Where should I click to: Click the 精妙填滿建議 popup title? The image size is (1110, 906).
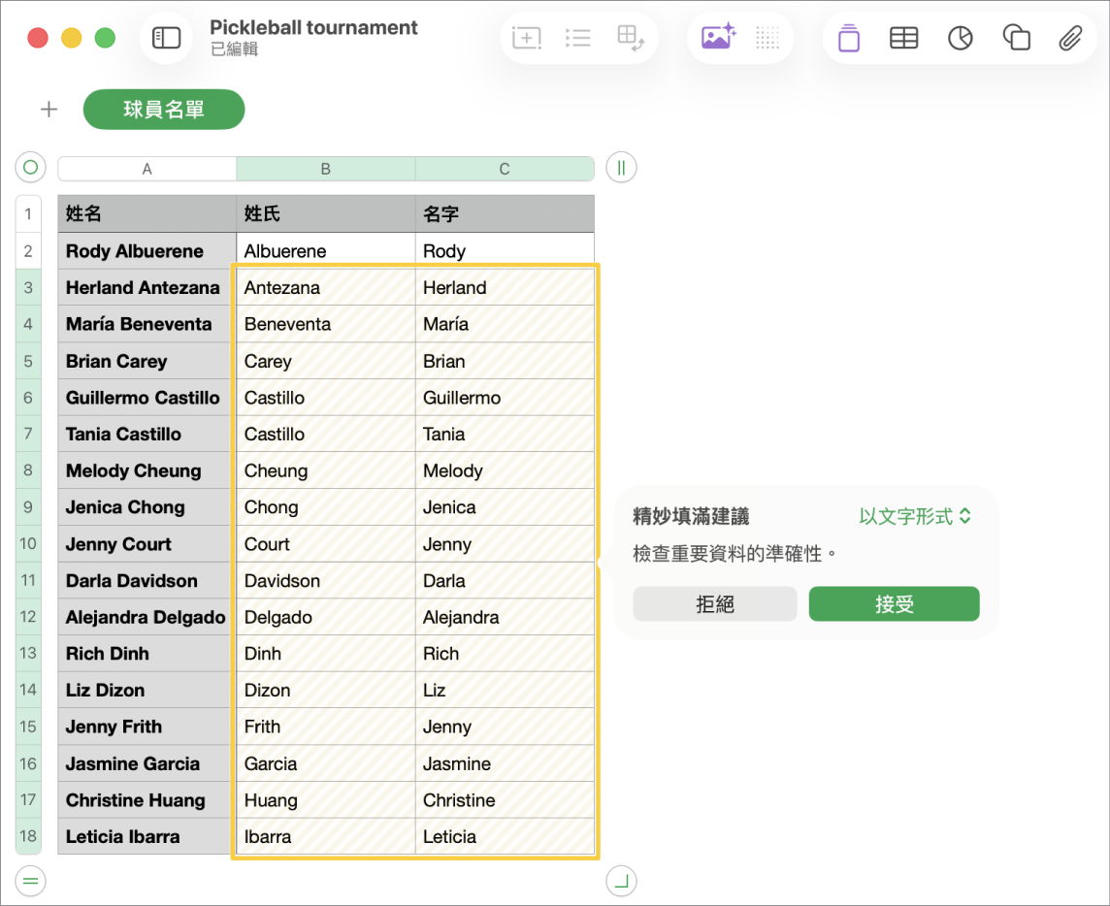pyautogui.click(x=691, y=516)
